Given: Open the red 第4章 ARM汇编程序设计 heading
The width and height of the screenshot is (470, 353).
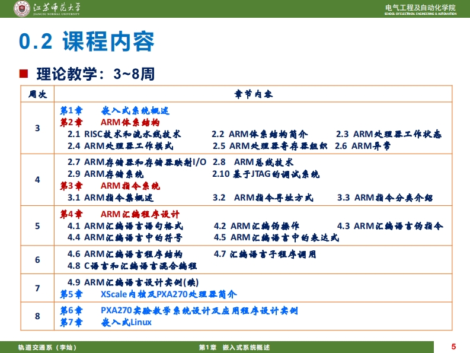Looking at the screenshot, I should 120,214.
